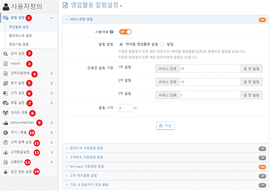Image resolution: width=271 pixels, height=191 pixels.
Task: Click the 국가 / 환율 currency icon
Action: [5, 133]
